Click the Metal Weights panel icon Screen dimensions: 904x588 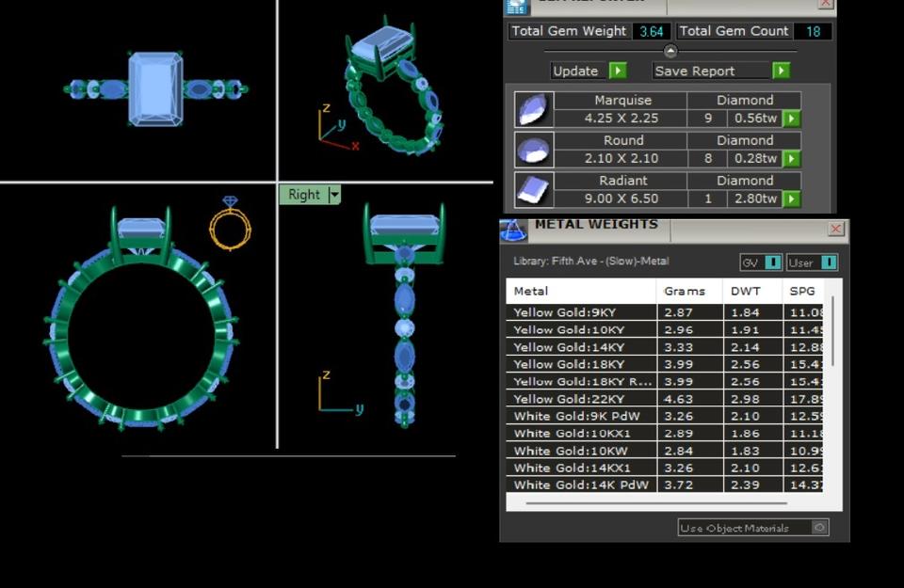pyautogui.click(x=513, y=229)
